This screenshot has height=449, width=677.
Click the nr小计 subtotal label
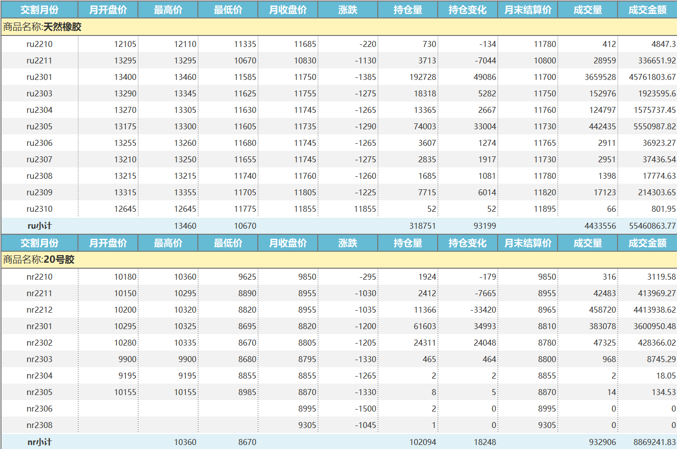click(39, 442)
